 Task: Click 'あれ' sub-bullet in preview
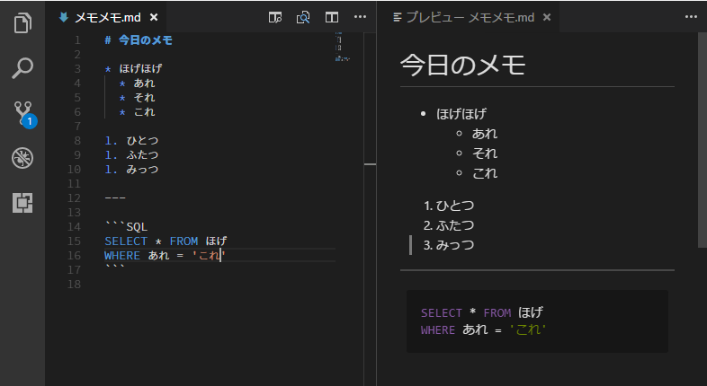point(485,134)
